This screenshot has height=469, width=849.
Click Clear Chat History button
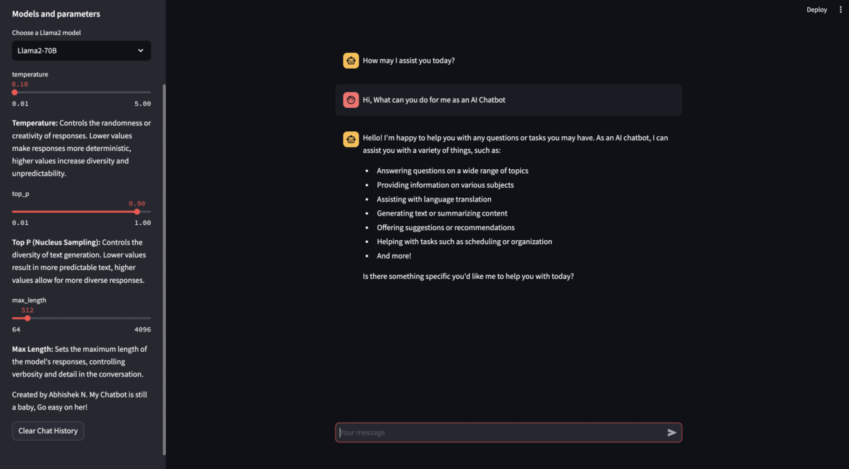(x=48, y=431)
